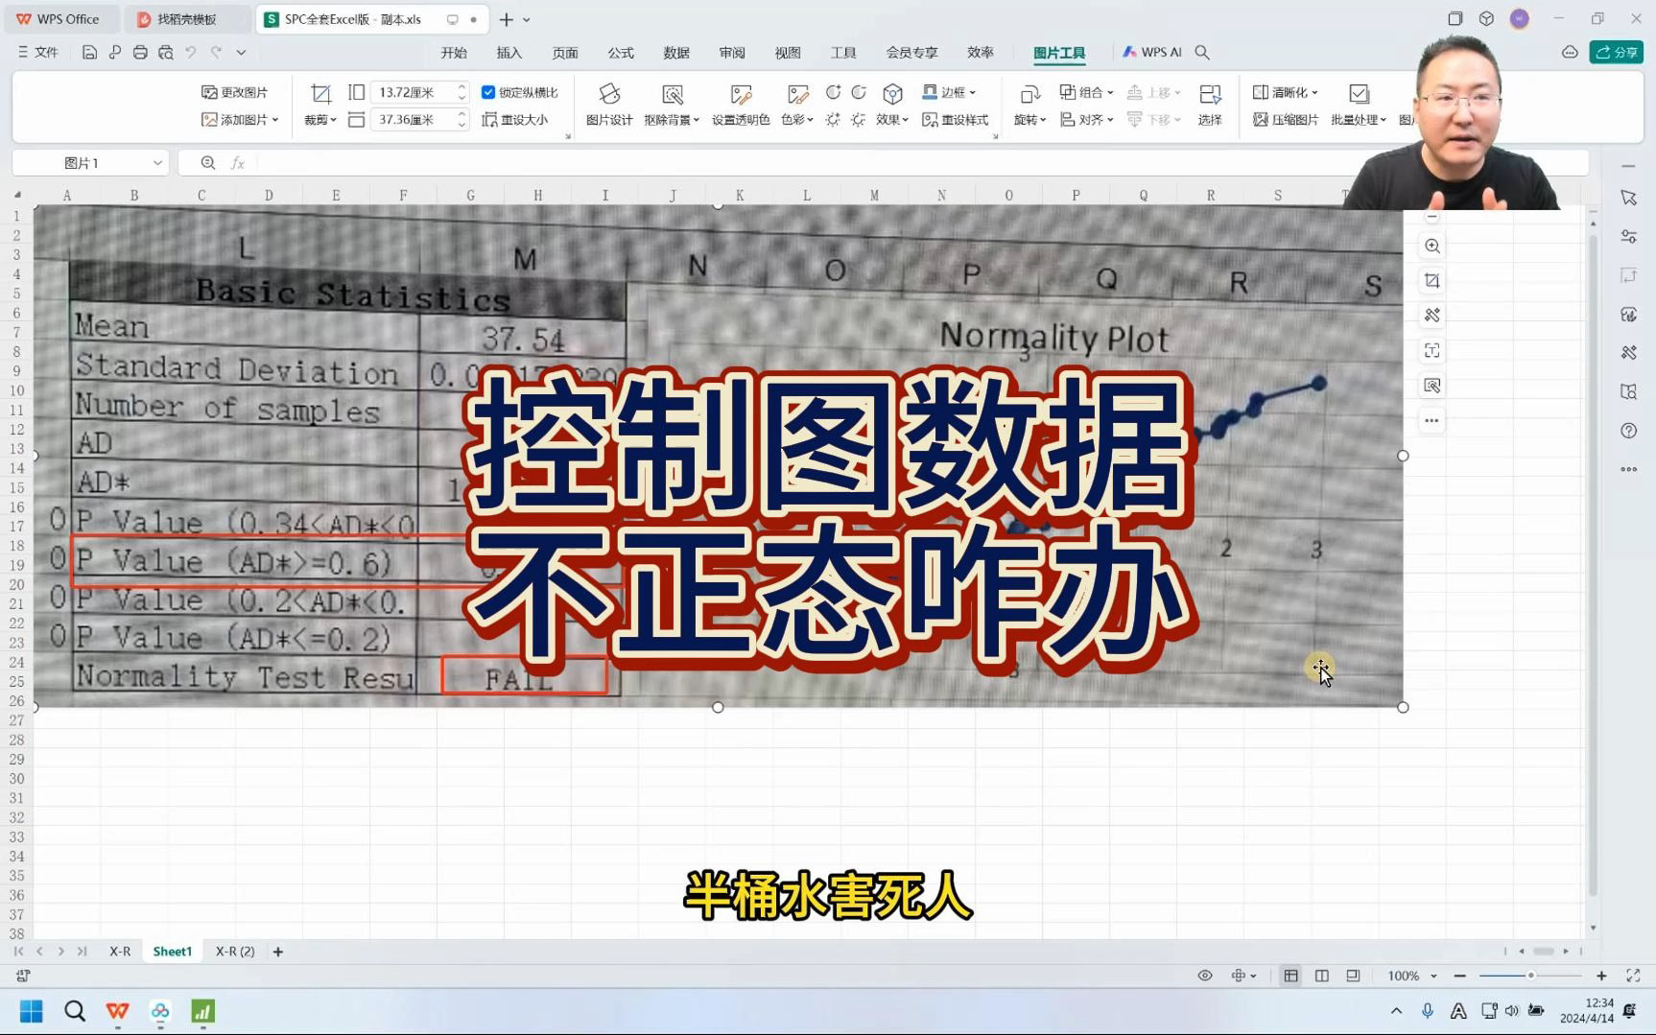Toggle the eye preview icon on status bar
The image size is (1656, 1035).
(x=1205, y=975)
